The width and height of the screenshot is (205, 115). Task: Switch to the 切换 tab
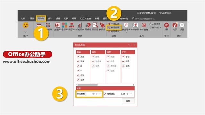(66, 19)
